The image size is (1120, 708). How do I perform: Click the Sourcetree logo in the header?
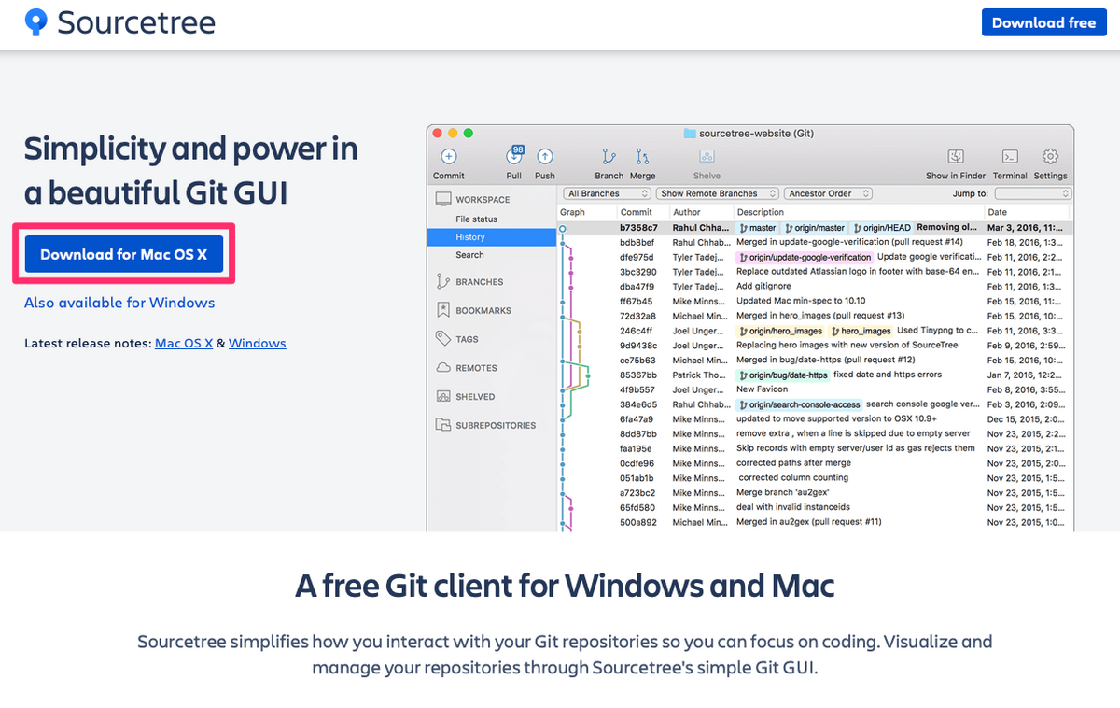tap(120, 22)
